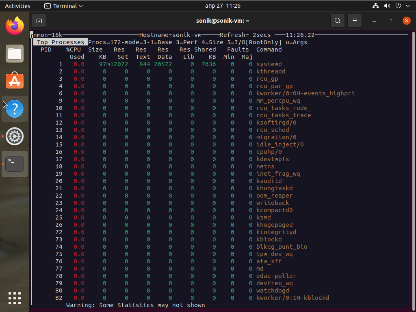Open new tab in terminal headerbar

tap(39, 21)
